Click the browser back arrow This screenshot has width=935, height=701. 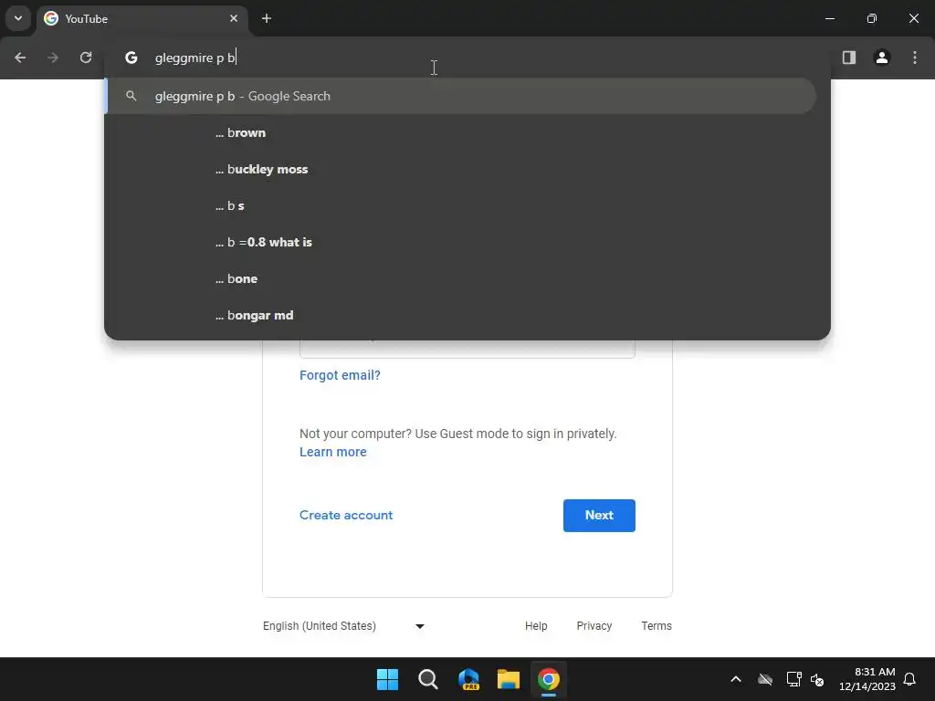pos(20,58)
